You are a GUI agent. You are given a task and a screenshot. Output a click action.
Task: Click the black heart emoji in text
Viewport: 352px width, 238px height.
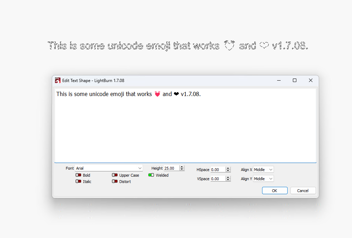click(176, 94)
